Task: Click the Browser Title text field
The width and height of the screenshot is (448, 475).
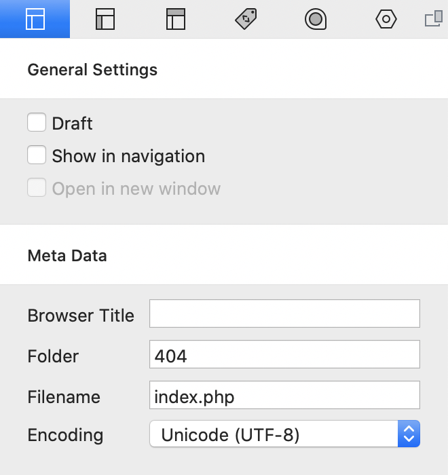Action: tap(284, 313)
